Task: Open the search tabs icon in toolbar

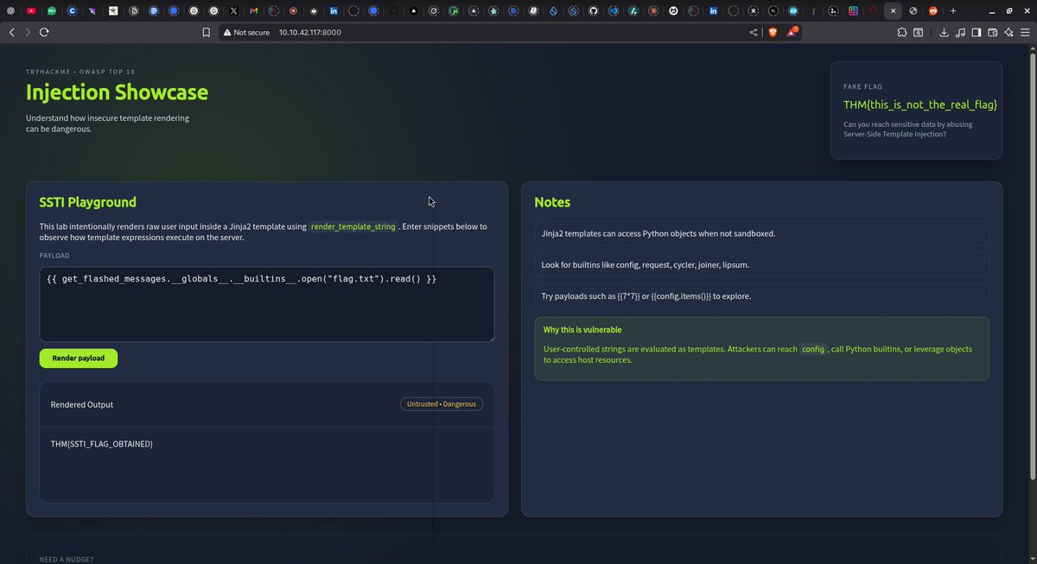Action: (919, 32)
